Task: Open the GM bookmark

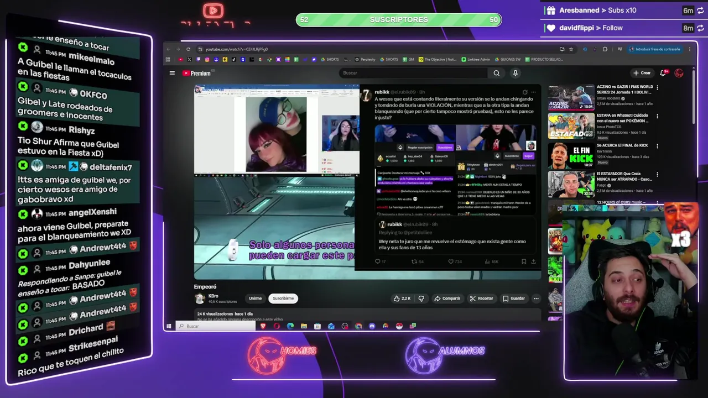Action: (x=408, y=60)
